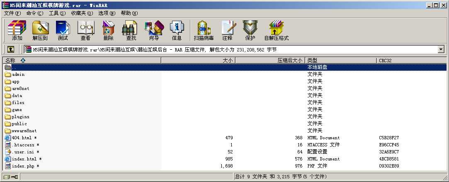Open the Tools (工具) menu
The height and width of the screenshot is (182, 449).
57,13
